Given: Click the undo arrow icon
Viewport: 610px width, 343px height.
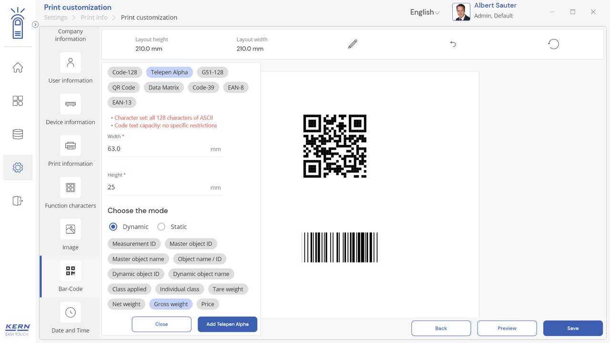Looking at the screenshot, I should pyautogui.click(x=453, y=44).
